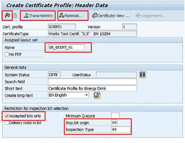The height and width of the screenshot is (143, 185).
Task: Click the Short text input field
Action: [92, 89]
